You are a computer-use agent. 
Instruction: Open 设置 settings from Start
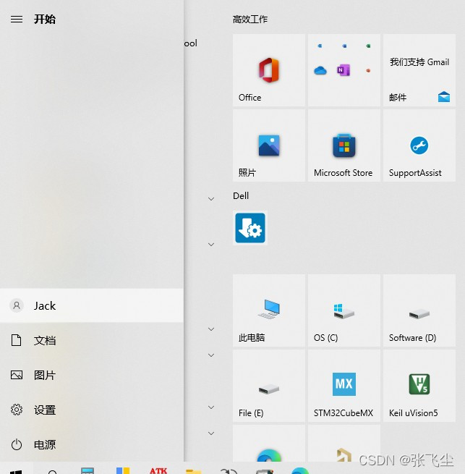pyautogui.click(x=92, y=410)
